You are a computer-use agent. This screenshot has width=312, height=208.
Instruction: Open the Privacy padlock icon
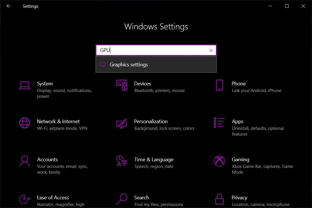[x=219, y=199]
